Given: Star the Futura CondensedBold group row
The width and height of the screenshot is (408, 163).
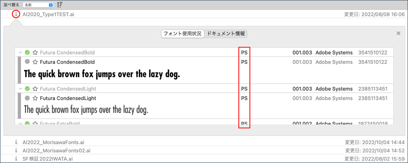Looking at the screenshot, I should click(x=35, y=52).
